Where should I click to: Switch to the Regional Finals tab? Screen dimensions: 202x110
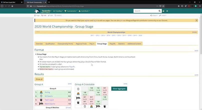(x=81, y=44)
